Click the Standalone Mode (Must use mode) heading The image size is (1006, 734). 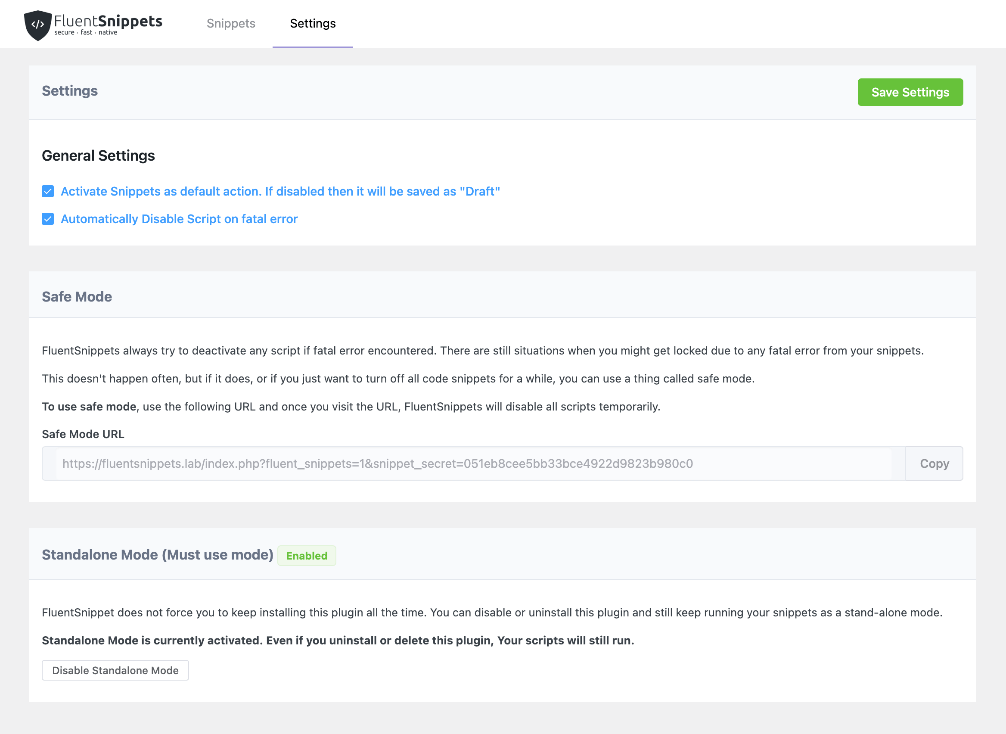pyautogui.click(x=157, y=555)
